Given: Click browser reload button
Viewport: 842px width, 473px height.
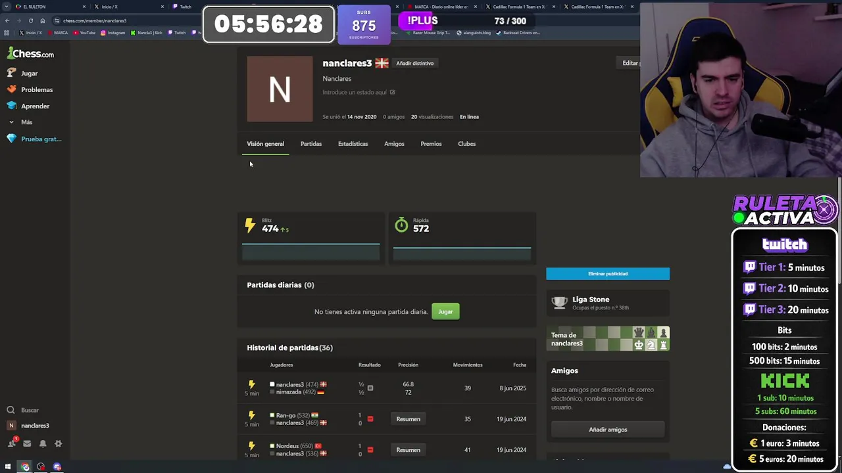Looking at the screenshot, I should click(30, 20).
